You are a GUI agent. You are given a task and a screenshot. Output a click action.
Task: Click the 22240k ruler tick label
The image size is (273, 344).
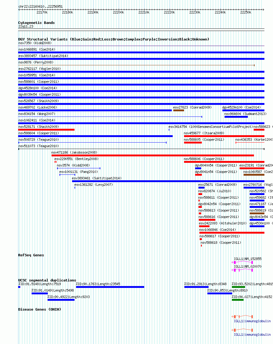click(x=220, y=12)
